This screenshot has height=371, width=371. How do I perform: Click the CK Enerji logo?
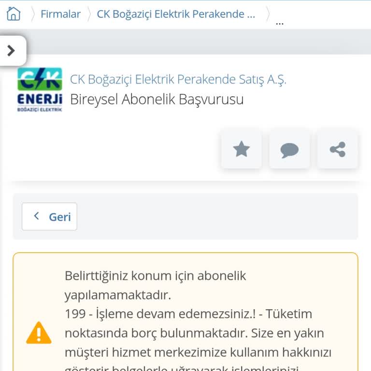[x=40, y=90]
